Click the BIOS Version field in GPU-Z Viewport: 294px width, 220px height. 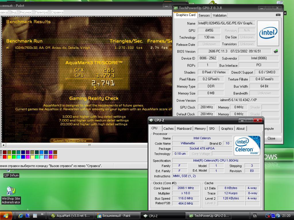[235, 51]
